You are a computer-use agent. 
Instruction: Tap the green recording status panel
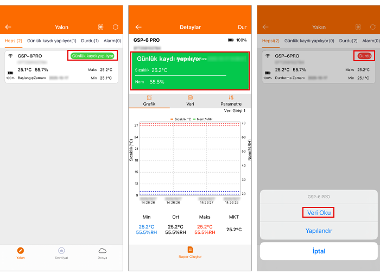[190, 71]
